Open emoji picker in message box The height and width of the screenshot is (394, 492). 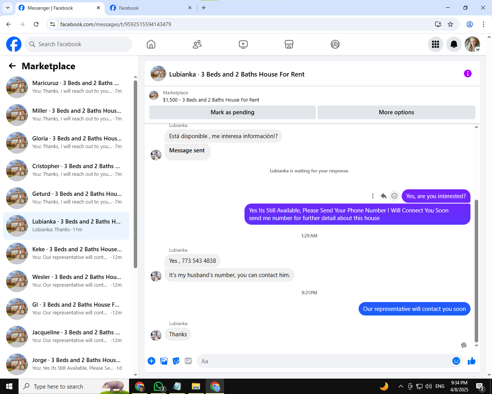click(x=456, y=361)
